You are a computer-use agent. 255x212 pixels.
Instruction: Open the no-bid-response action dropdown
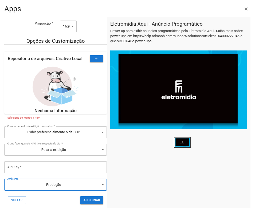click(56, 150)
